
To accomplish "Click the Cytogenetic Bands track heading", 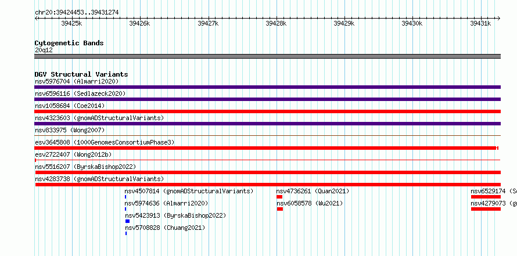I will [69, 43].
